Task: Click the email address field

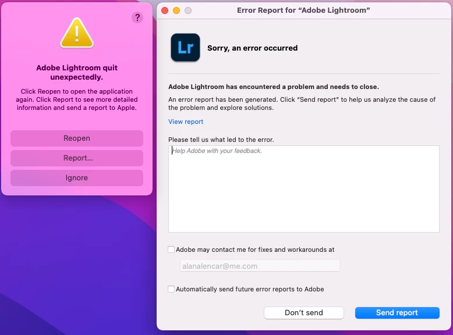Action: 260,266
